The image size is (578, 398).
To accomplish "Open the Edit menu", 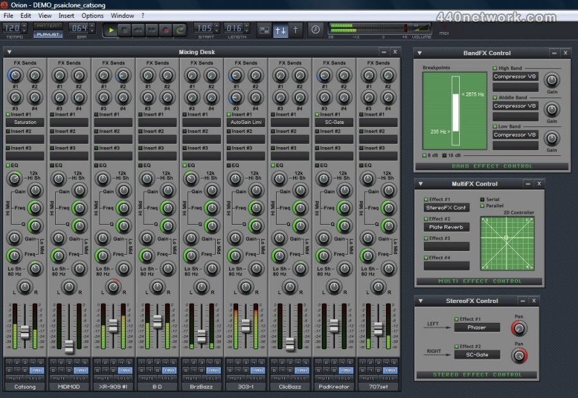I will pyautogui.click(x=26, y=15).
